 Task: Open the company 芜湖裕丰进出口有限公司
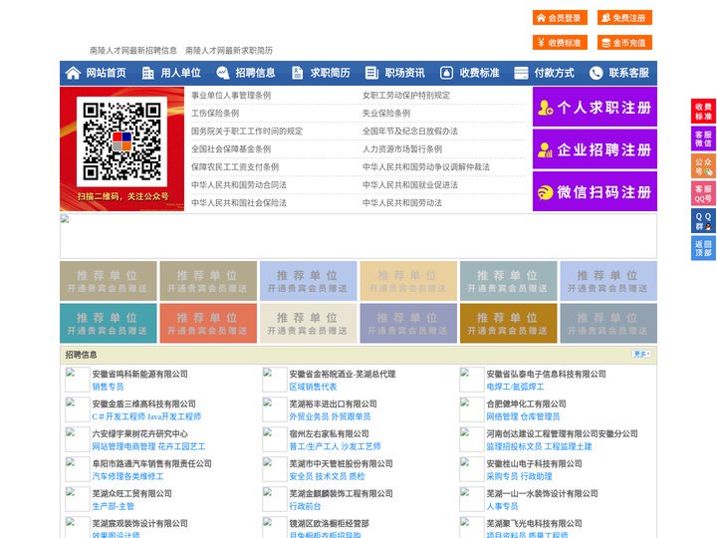tap(333, 403)
